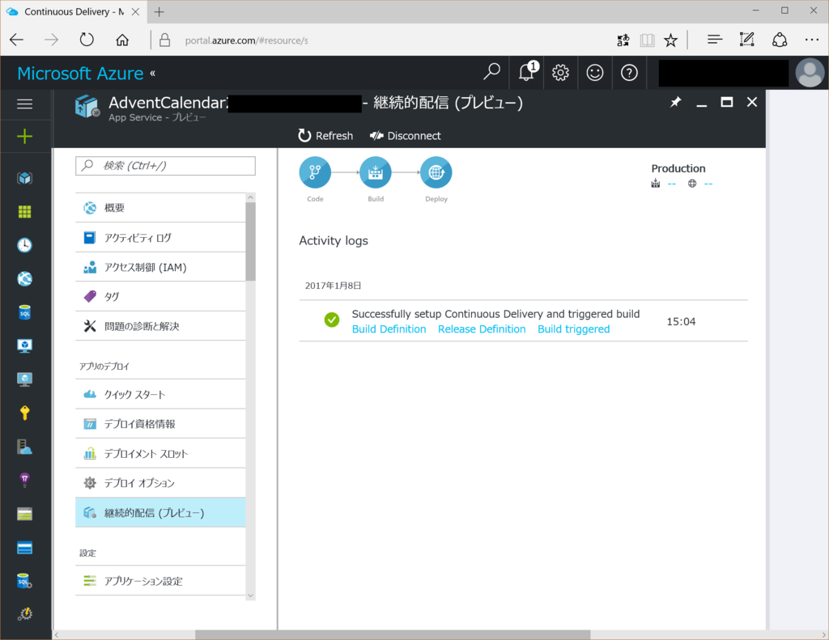The height and width of the screenshot is (640, 829).
Task: Open the yellow key icon in sidebar
Action: coord(25,413)
